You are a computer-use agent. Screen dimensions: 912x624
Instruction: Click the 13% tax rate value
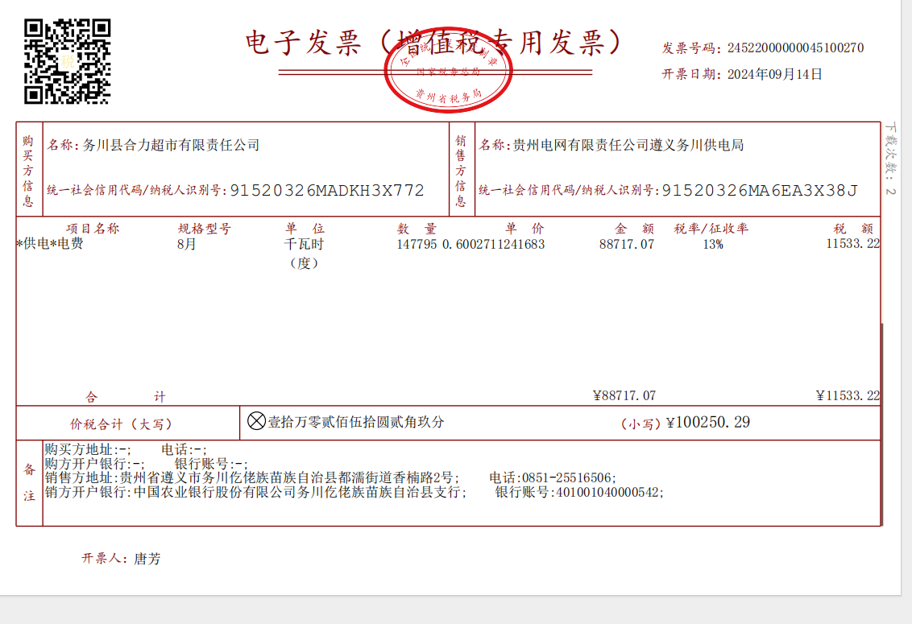point(712,244)
